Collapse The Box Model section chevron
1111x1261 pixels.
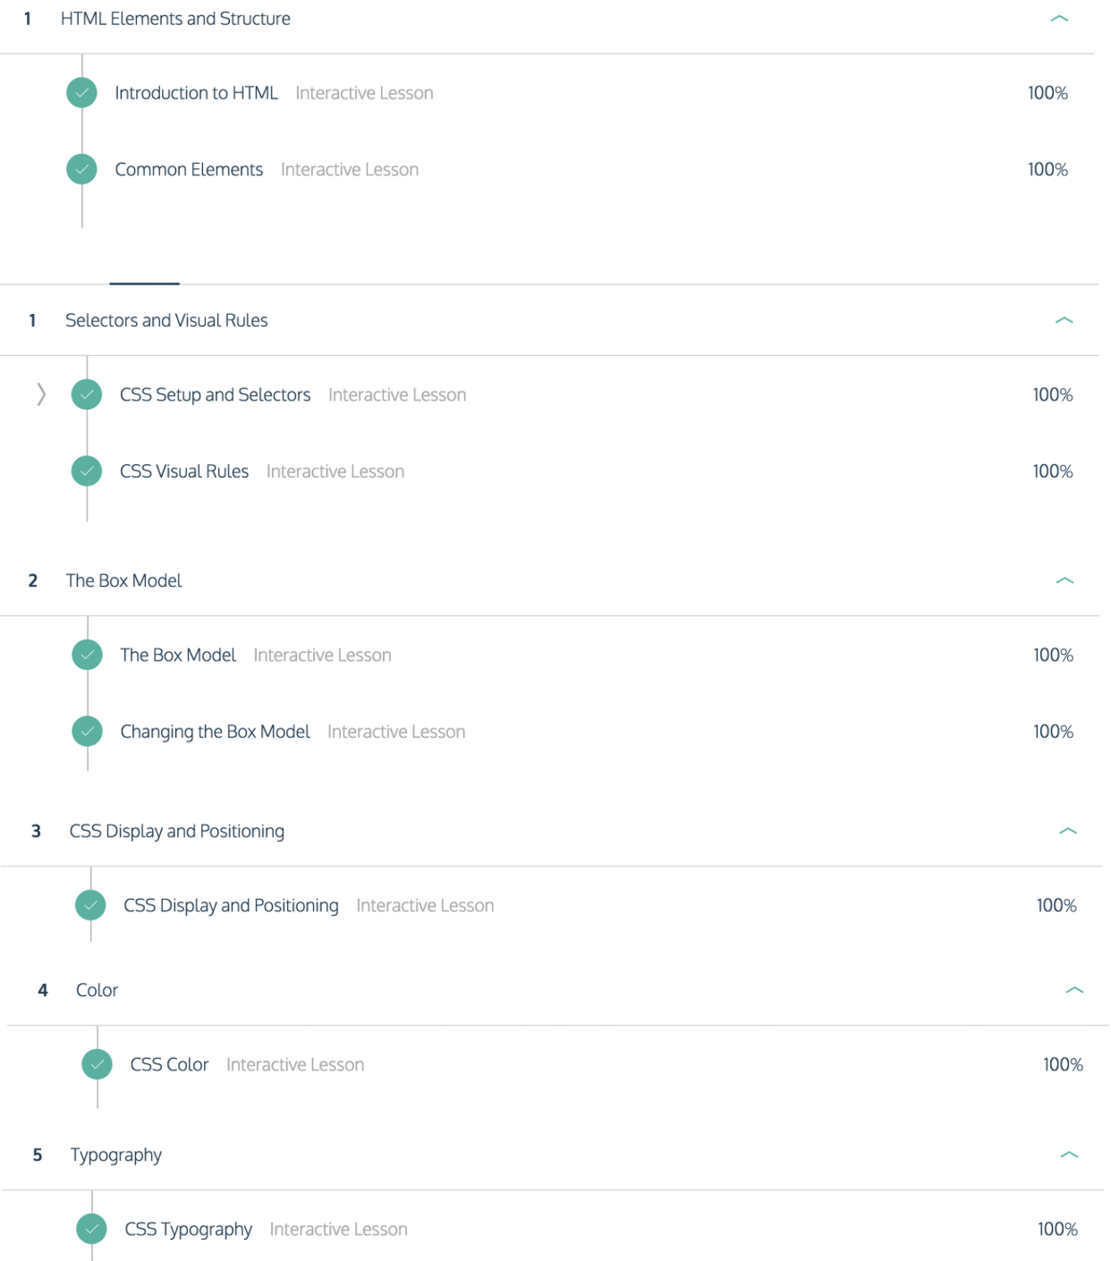click(x=1064, y=580)
